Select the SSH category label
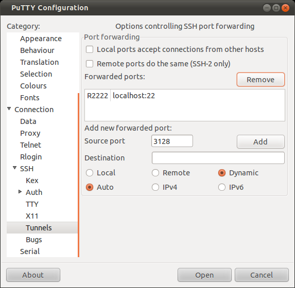Viewport: 295px width, 288px height. [x=27, y=169]
